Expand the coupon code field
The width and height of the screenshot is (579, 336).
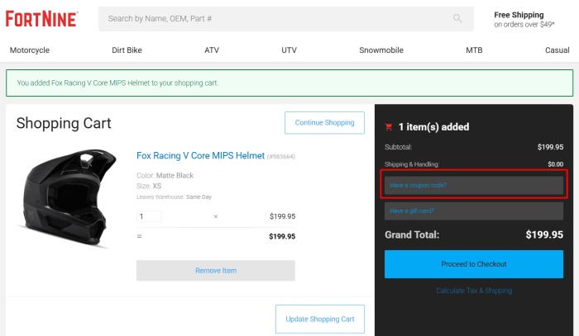(x=474, y=185)
